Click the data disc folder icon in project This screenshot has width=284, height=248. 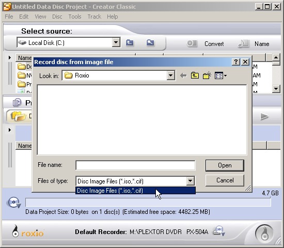(19, 116)
